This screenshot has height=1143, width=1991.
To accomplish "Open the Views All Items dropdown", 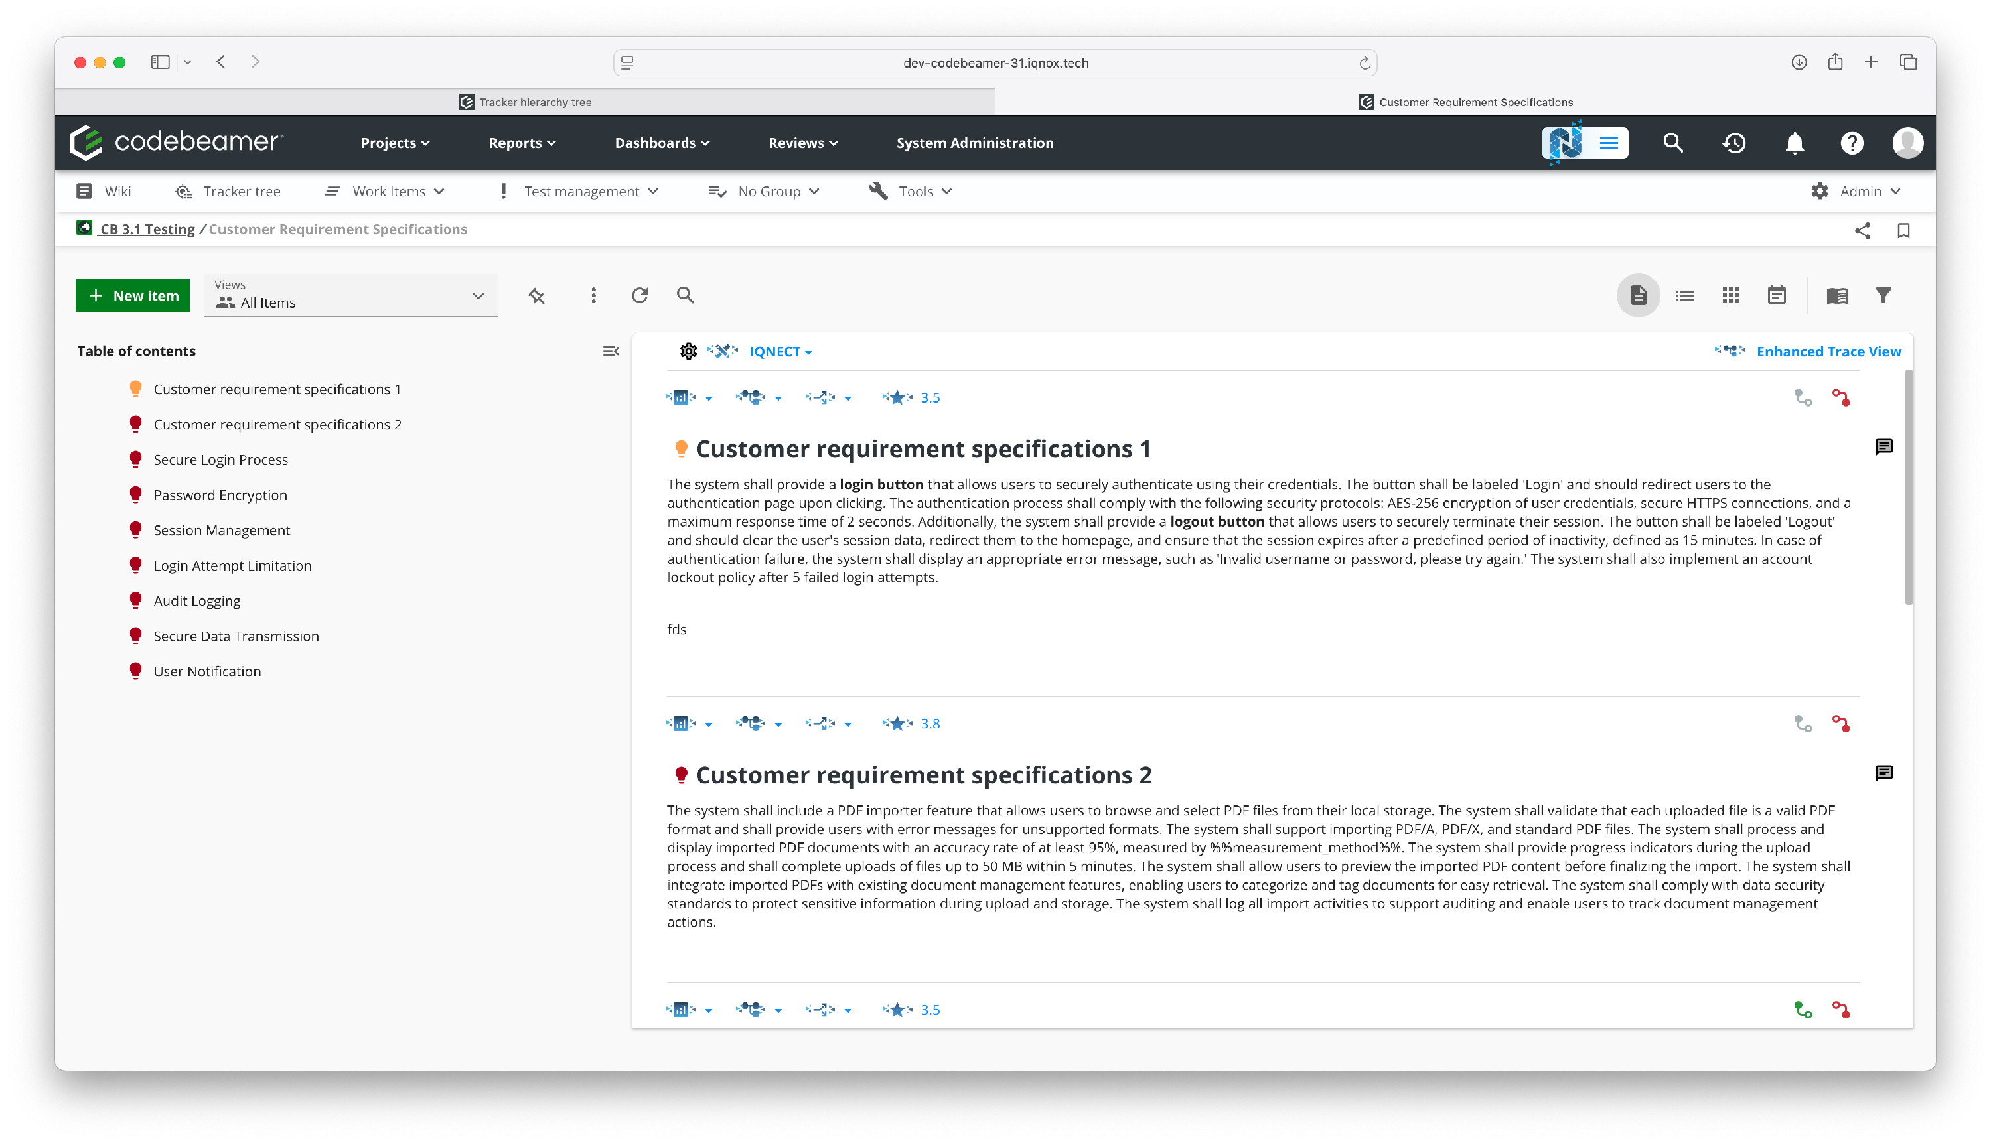I will pyautogui.click(x=351, y=296).
